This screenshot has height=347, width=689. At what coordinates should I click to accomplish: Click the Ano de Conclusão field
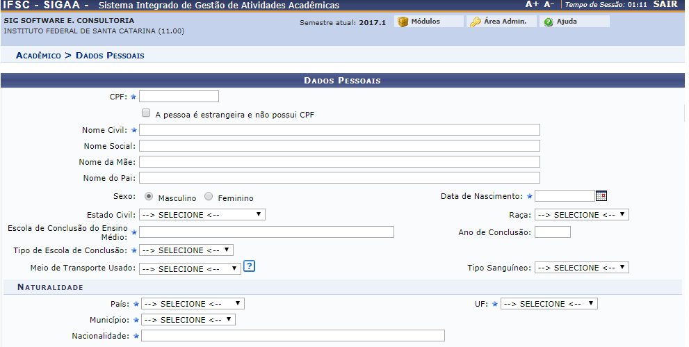point(553,232)
